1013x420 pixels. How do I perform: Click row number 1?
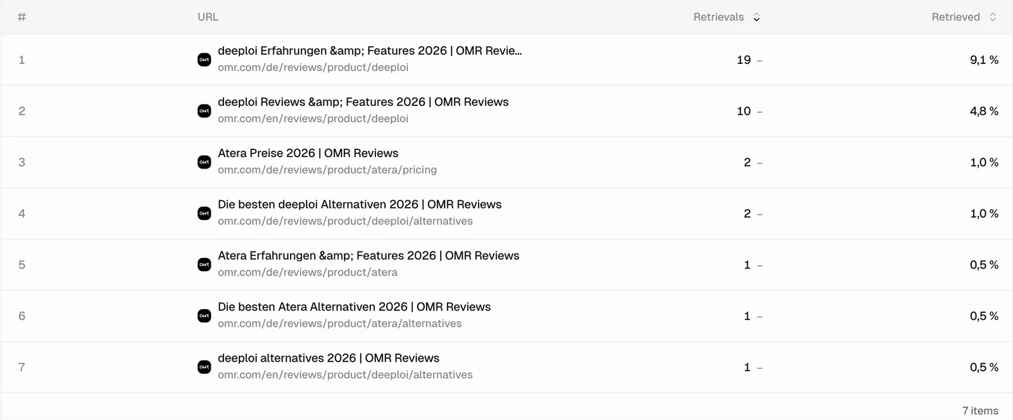click(x=22, y=60)
